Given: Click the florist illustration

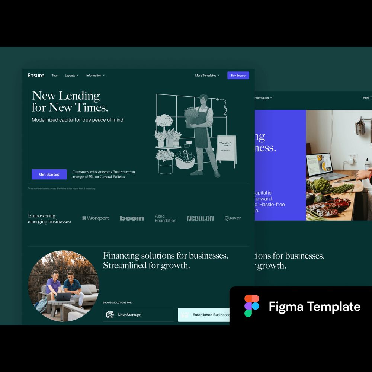Looking at the screenshot, I should [195, 136].
